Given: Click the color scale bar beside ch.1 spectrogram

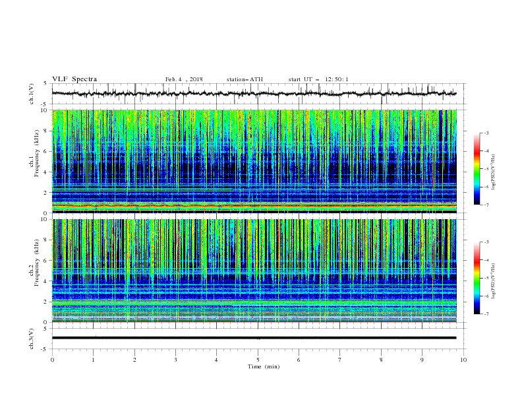Looking at the screenshot, I should (477, 169).
